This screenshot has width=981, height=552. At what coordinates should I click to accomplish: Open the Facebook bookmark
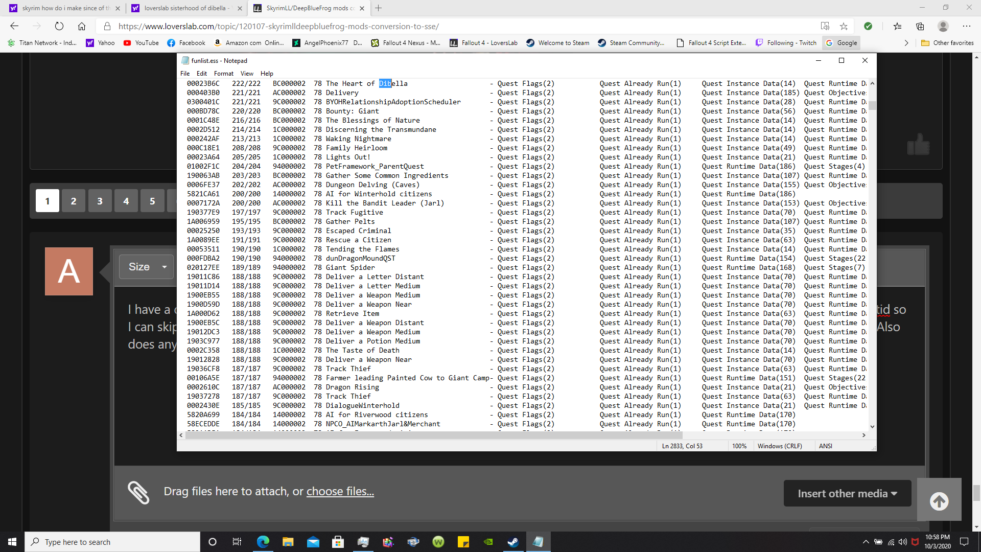pyautogui.click(x=186, y=43)
